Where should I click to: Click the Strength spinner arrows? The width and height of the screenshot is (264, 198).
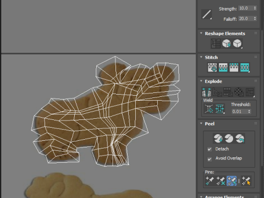255,8
